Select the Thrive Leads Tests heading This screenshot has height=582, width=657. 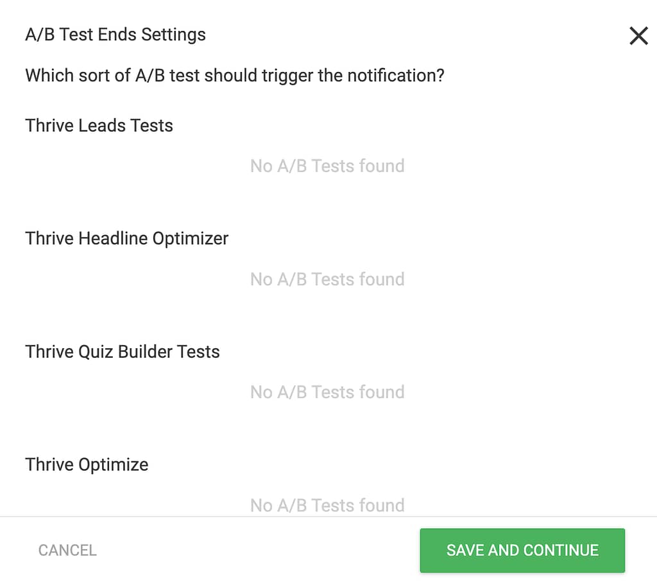click(x=99, y=125)
